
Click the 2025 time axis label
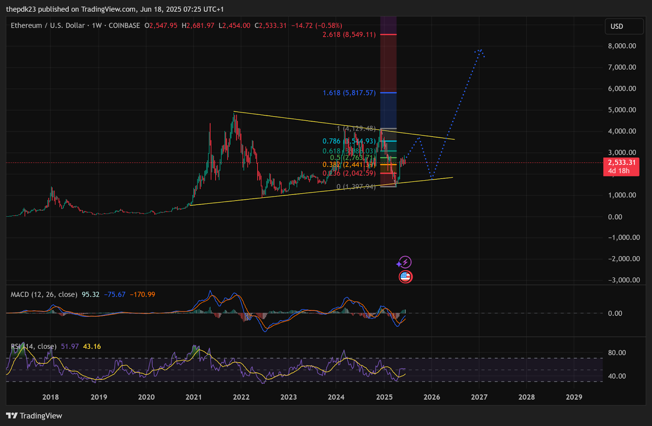[x=384, y=397]
